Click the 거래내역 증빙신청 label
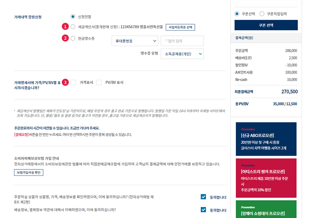The image size is (316, 218). 28,17
